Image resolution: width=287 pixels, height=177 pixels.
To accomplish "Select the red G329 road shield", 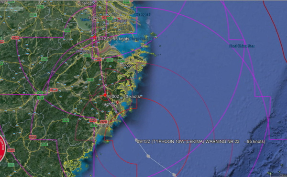I will tap(98, 59).
